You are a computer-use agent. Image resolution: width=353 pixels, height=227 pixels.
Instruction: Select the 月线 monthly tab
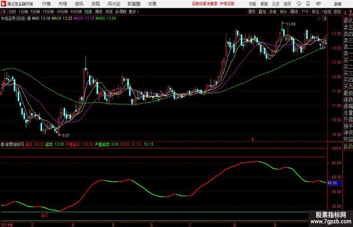pyautogui.click(x=109, y=12)
